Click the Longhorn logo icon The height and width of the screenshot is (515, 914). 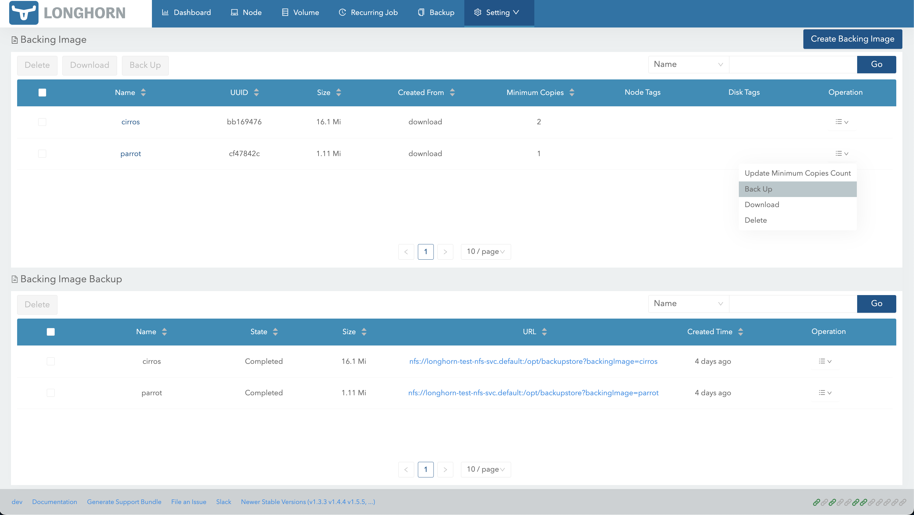[x=24, y=13]
